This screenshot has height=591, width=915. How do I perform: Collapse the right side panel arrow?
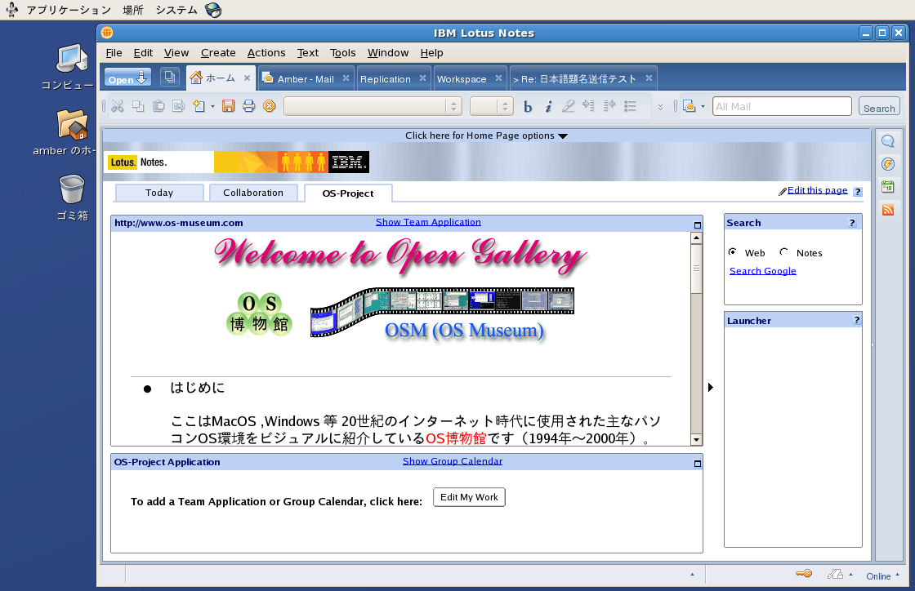(710, 387)
